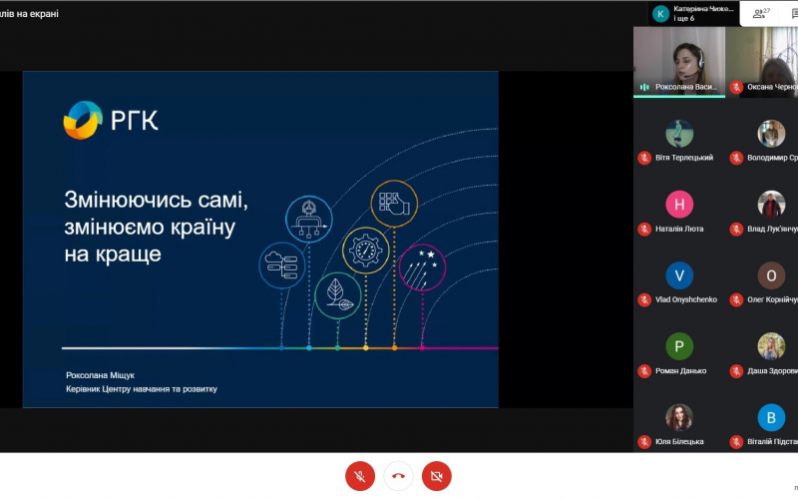Click the red hang up call button
This screenshot has width=798, height=499.
398,476
